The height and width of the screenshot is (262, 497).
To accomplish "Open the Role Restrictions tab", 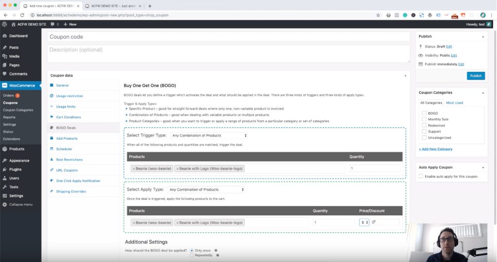I will click(x=69, y=159).
